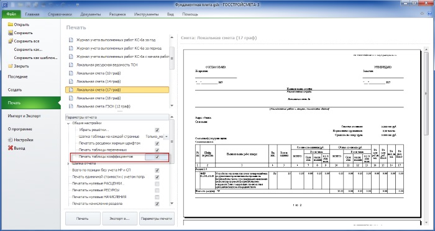Choose Сохранить как... in the file menu
435x231 pixels.
pyautogui.click(x=29, y=50)
